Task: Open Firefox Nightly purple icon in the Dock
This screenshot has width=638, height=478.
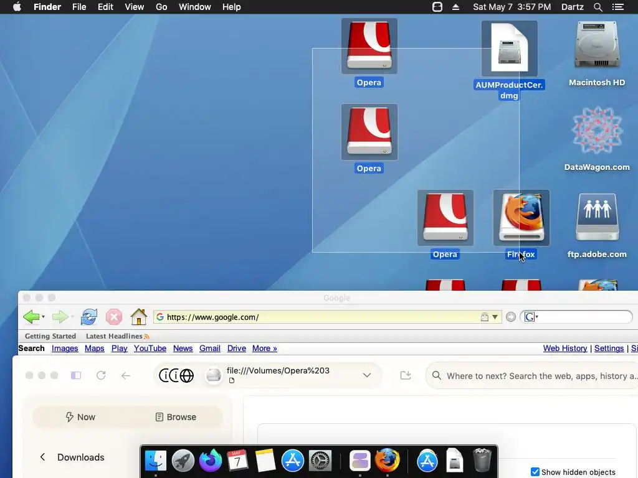Action: pos(210,461)
